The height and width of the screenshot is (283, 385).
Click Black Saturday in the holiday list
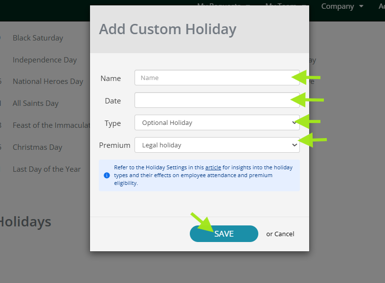tap(38, 38)
